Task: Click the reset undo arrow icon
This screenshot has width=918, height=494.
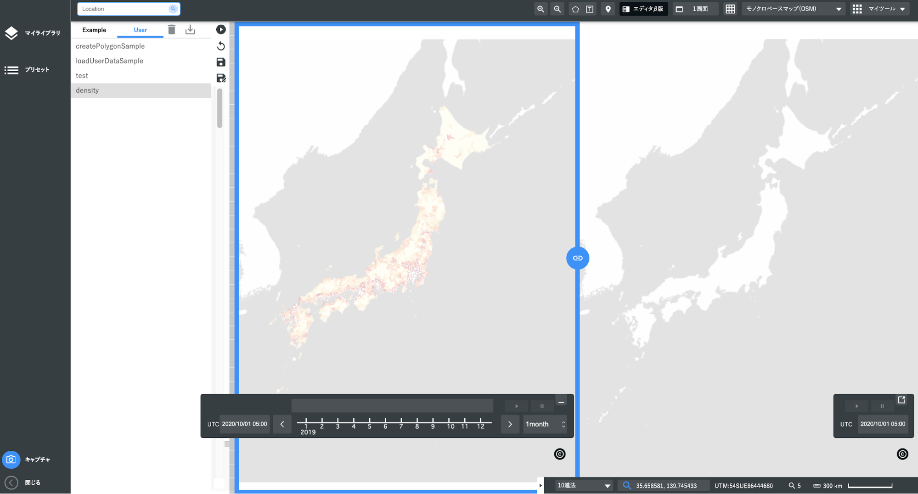Action: (x=221, y=46)
